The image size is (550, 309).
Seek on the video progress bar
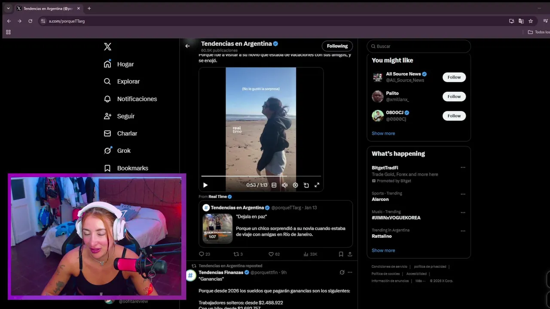(261, 176)
